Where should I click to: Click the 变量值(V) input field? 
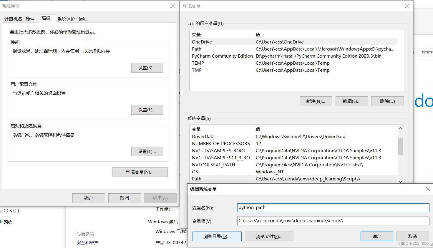coord(333,221)
